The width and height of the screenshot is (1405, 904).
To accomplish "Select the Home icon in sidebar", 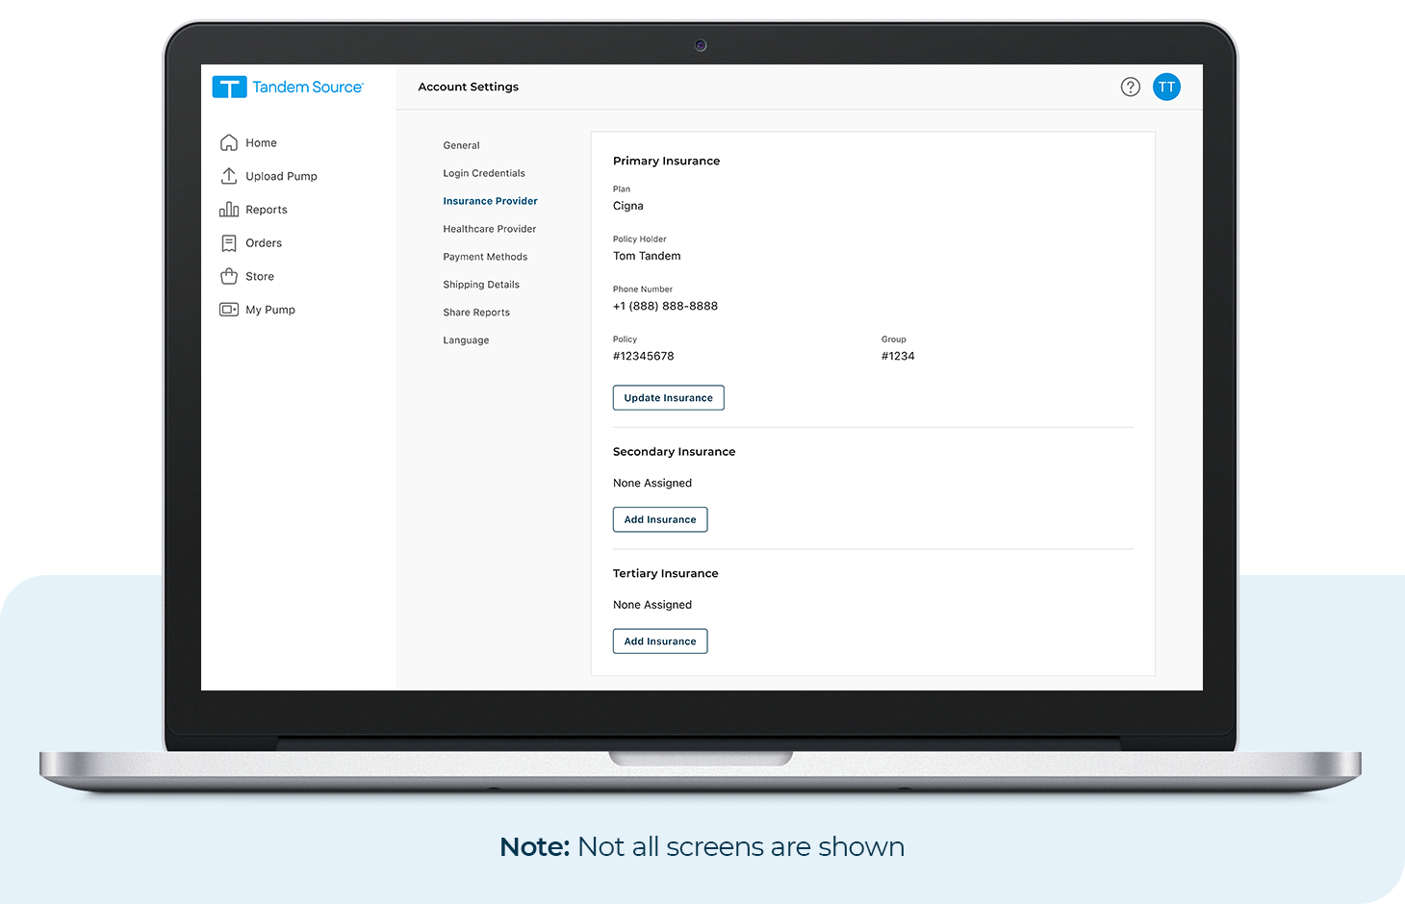I will pyautogui.click(x=229, y=142).
